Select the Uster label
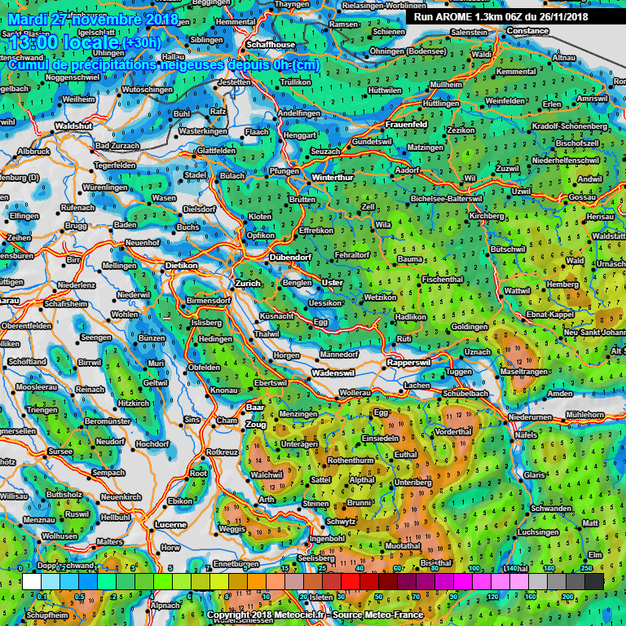The width and height of the screenshot is (626, 626). pyautogui.click(x=333, y=283)
